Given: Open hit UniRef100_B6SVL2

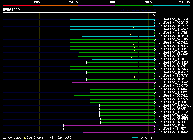Looking at the screenshot, I should [x=173, y=96].
